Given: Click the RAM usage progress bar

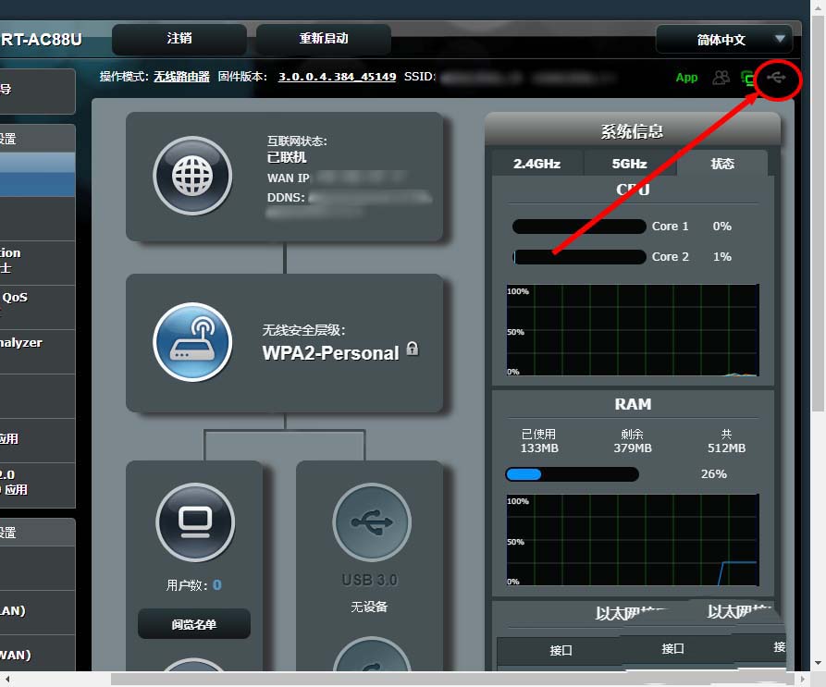Looking at the screenshot, I should pos(572,474).
